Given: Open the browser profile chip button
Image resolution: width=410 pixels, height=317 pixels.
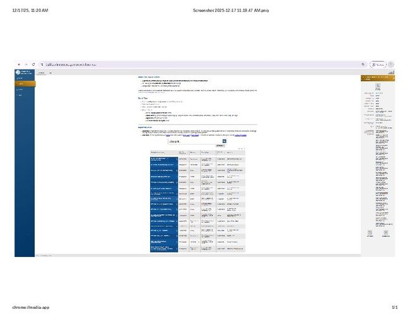Looking at the screenshot, I should (378, 64).
